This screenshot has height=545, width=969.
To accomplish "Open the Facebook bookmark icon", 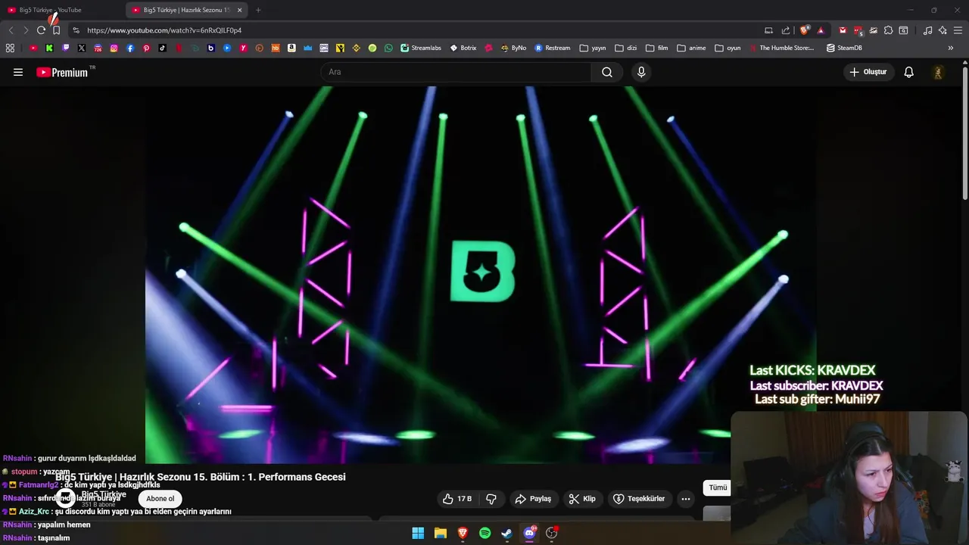I will (130, 48).
